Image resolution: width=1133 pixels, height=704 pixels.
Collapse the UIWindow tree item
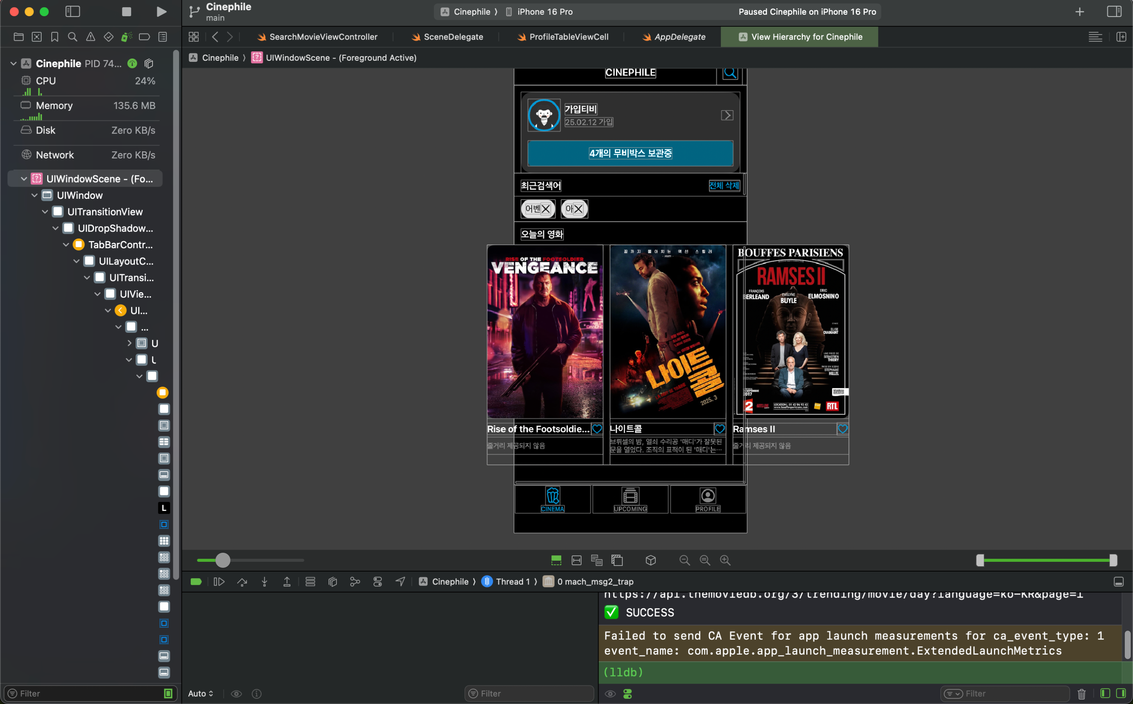click(x=34, y=195)
